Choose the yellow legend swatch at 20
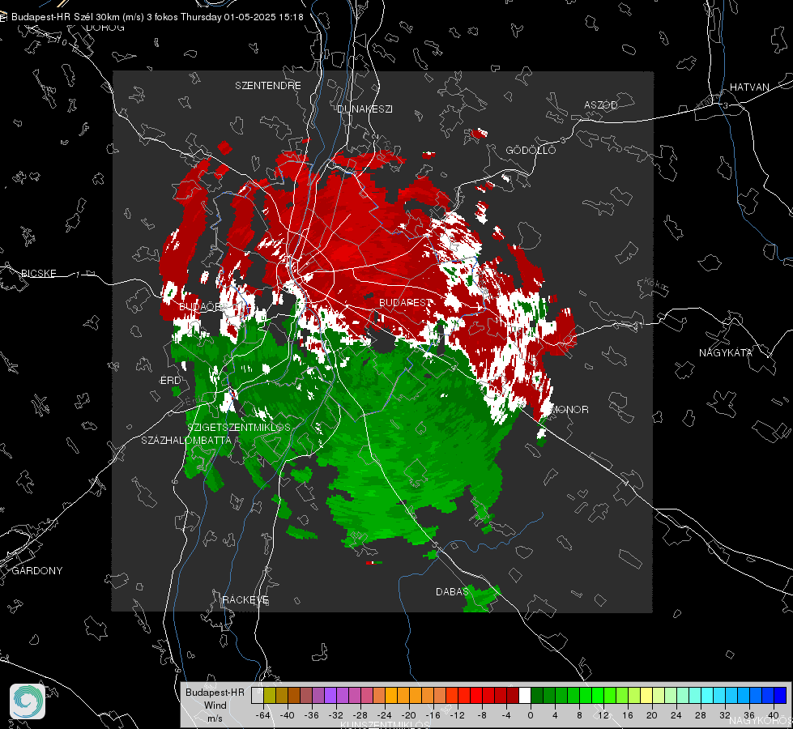 (646, 696)
